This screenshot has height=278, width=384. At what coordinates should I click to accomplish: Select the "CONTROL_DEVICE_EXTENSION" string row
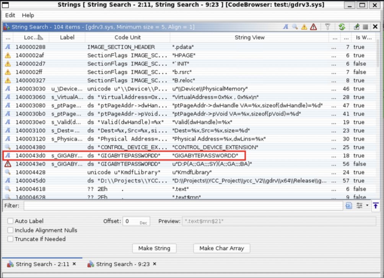(x=189, y=147)
